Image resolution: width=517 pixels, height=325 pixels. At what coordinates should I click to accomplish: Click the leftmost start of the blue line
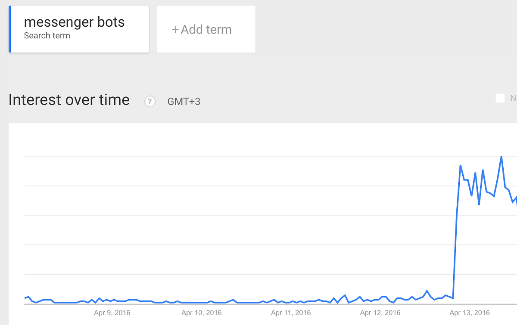[25, 298]
